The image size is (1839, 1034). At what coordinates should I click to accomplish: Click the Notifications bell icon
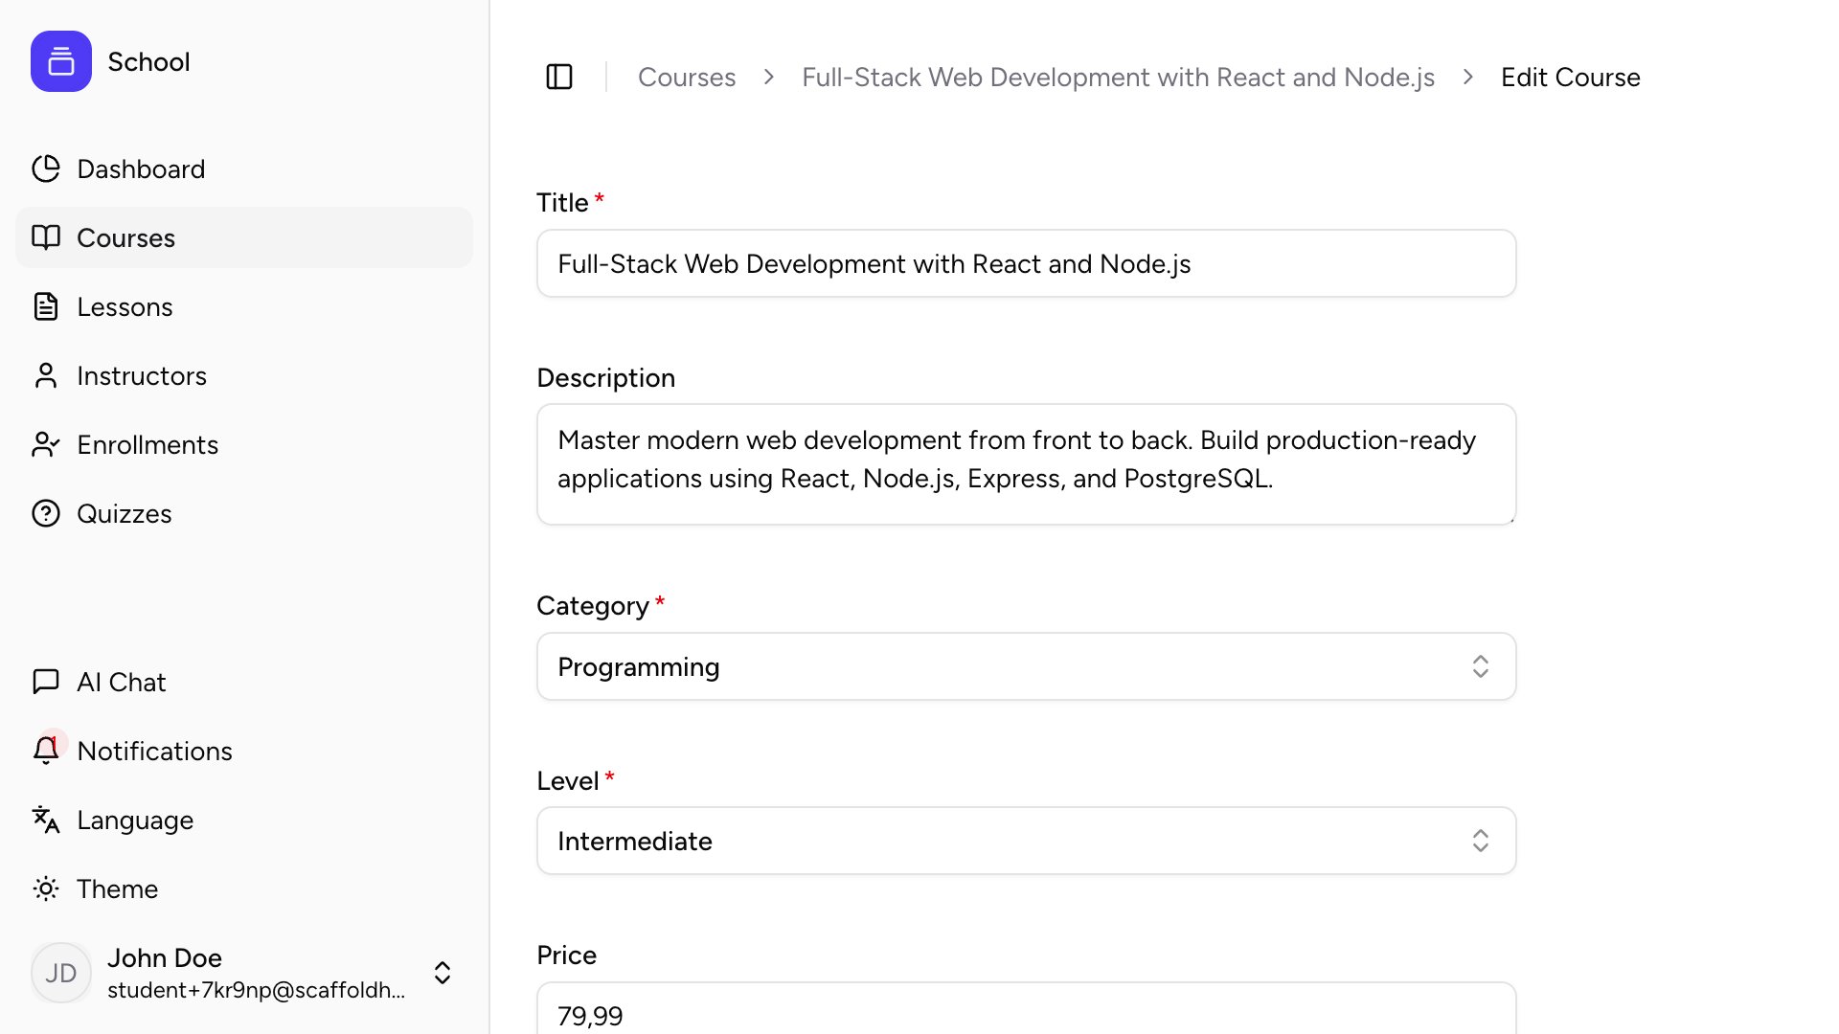coord(46,751)
